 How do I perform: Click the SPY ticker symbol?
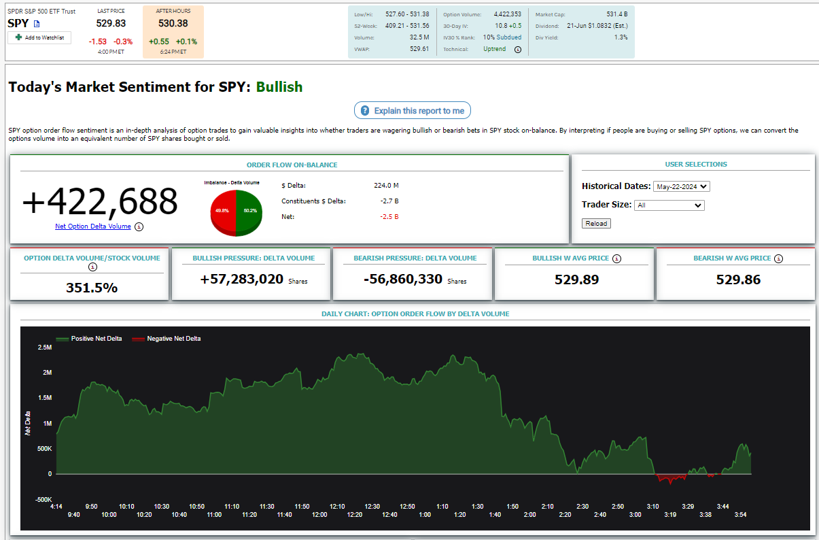(18, 24)
